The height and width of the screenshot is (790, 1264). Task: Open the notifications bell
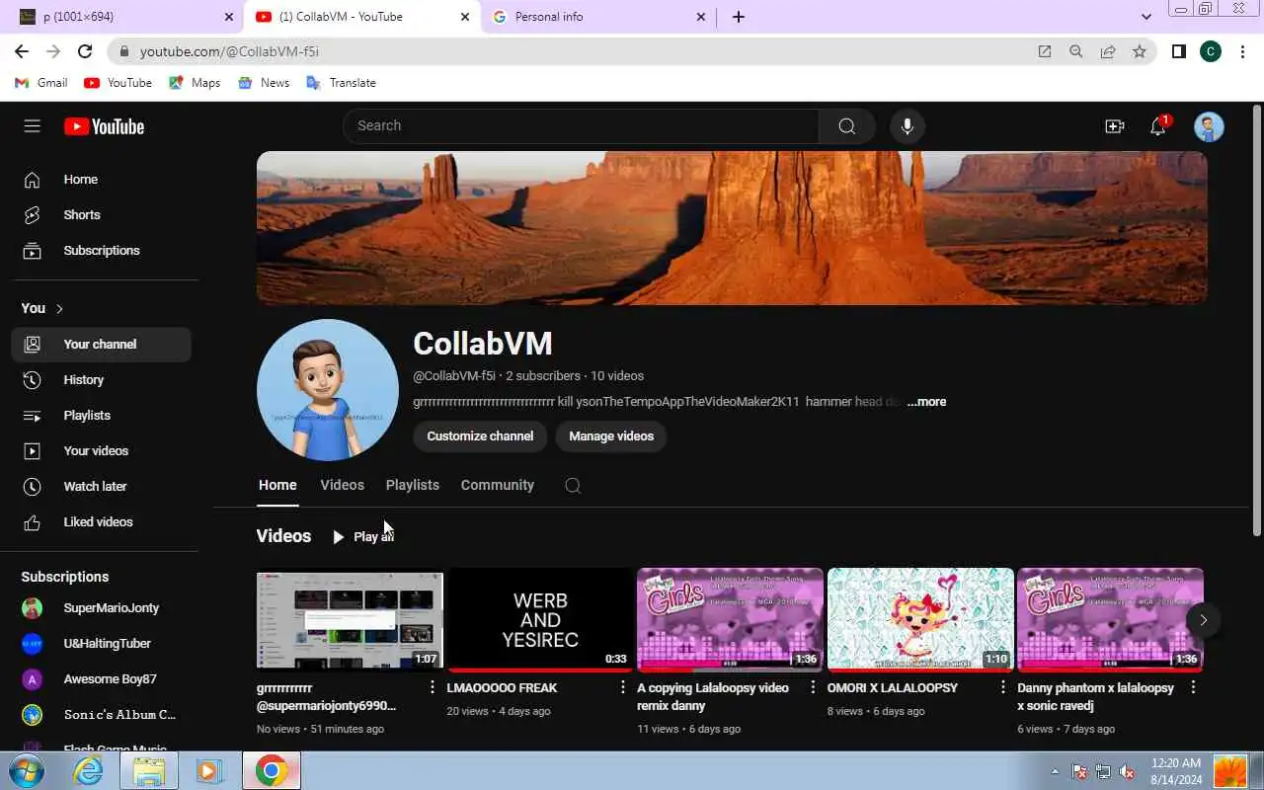coord(1158,126)
